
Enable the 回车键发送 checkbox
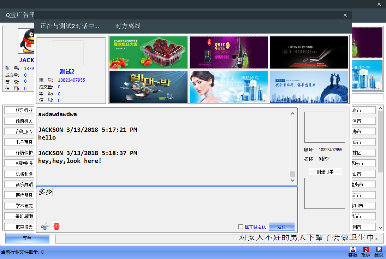point(240,227)
